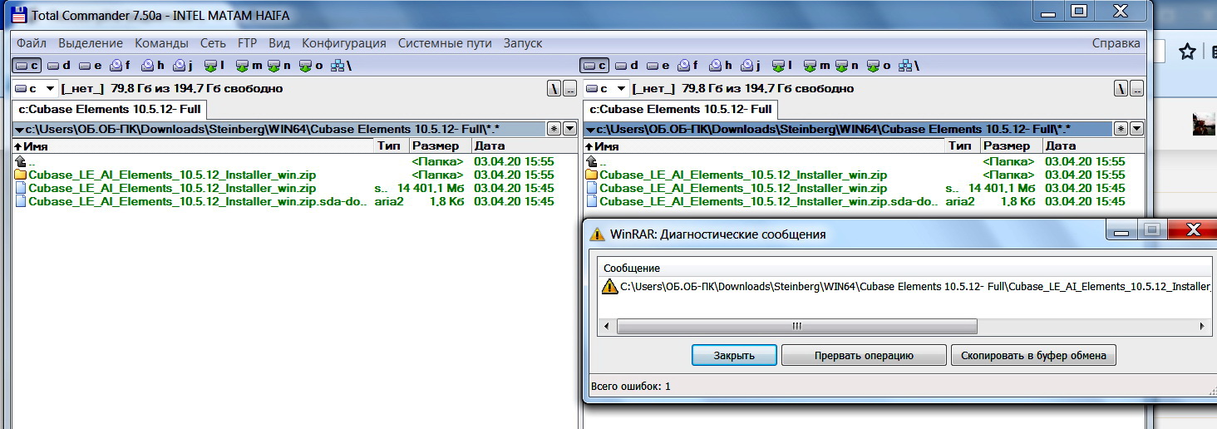Open the Справка menu
The width and height of the screenshot is (1217, 429).
(1116, 43)
